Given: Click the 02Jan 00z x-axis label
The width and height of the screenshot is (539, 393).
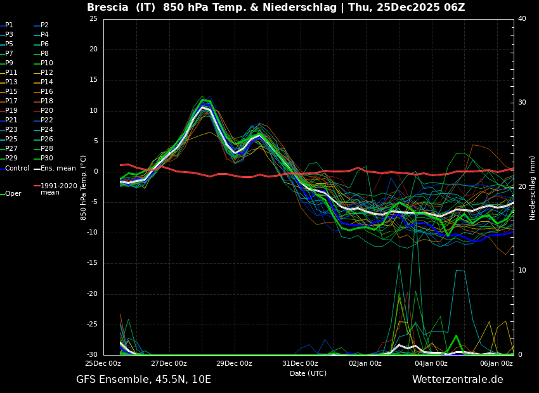Looking at the screenshot, I should pos(365,364).
